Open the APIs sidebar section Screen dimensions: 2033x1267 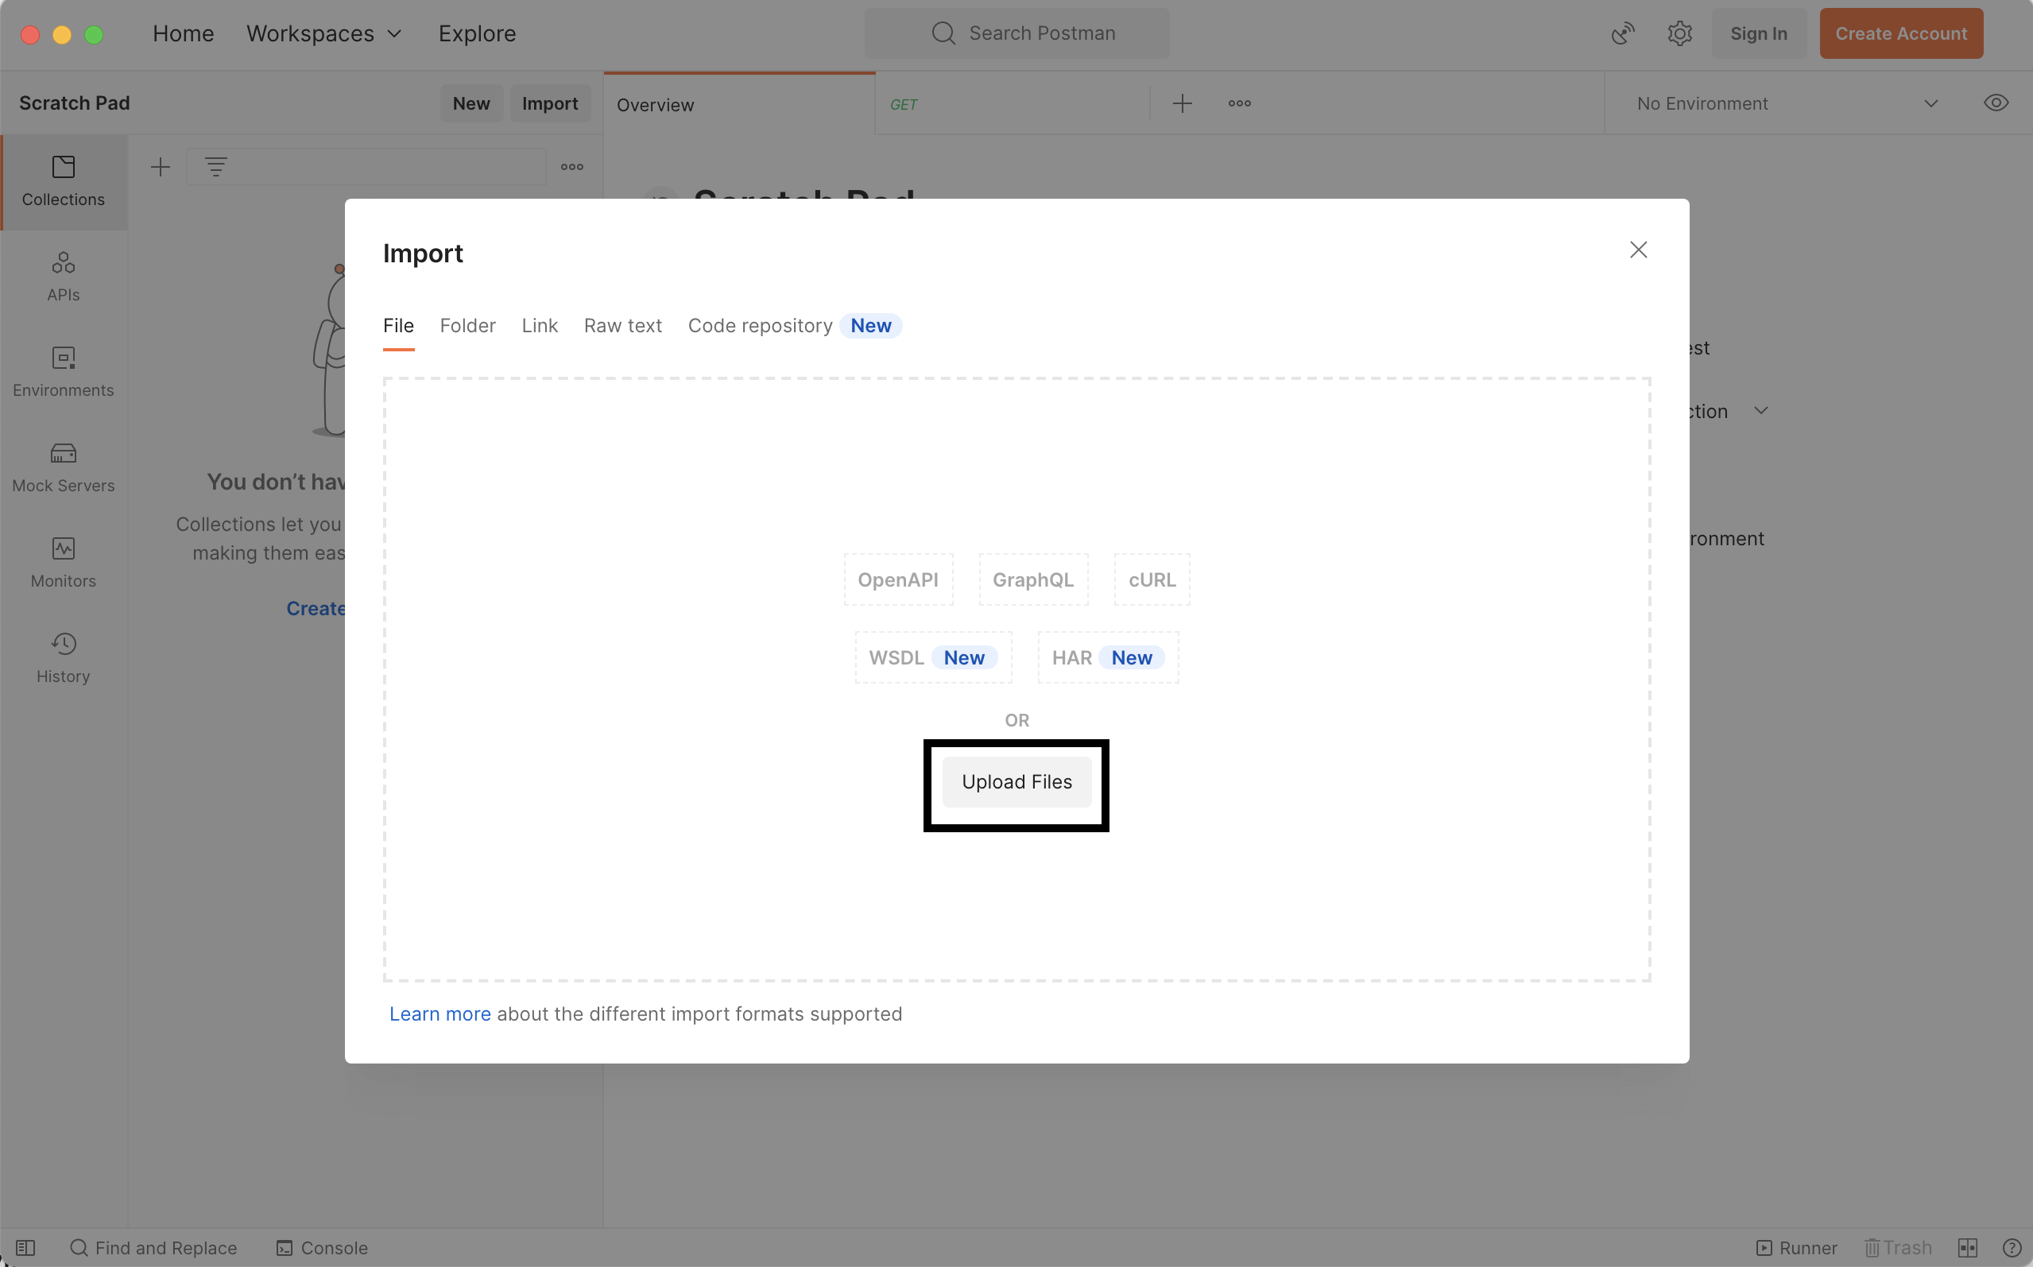[x=64, y=277]
